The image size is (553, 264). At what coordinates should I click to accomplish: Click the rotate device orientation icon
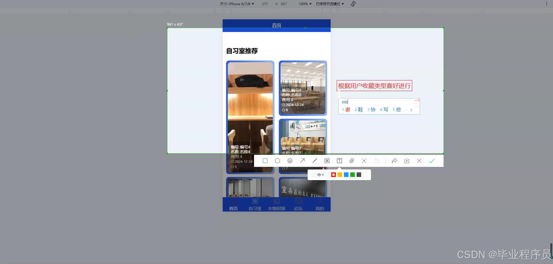coord(353,4)
